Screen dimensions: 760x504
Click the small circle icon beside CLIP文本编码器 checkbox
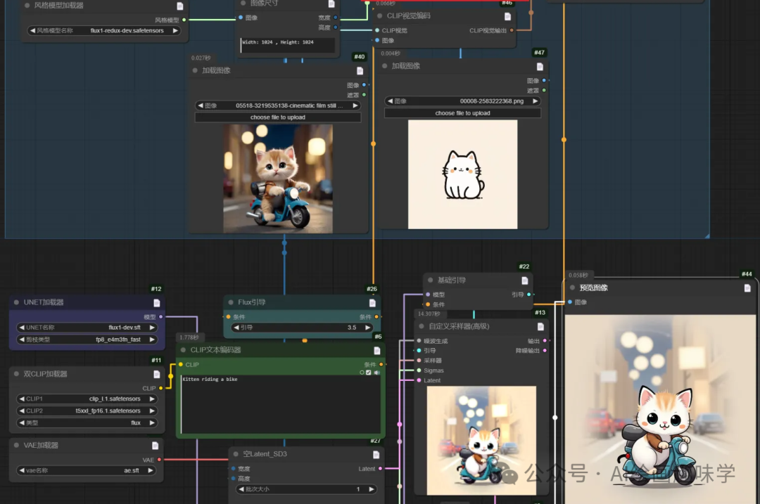[362, 373]
